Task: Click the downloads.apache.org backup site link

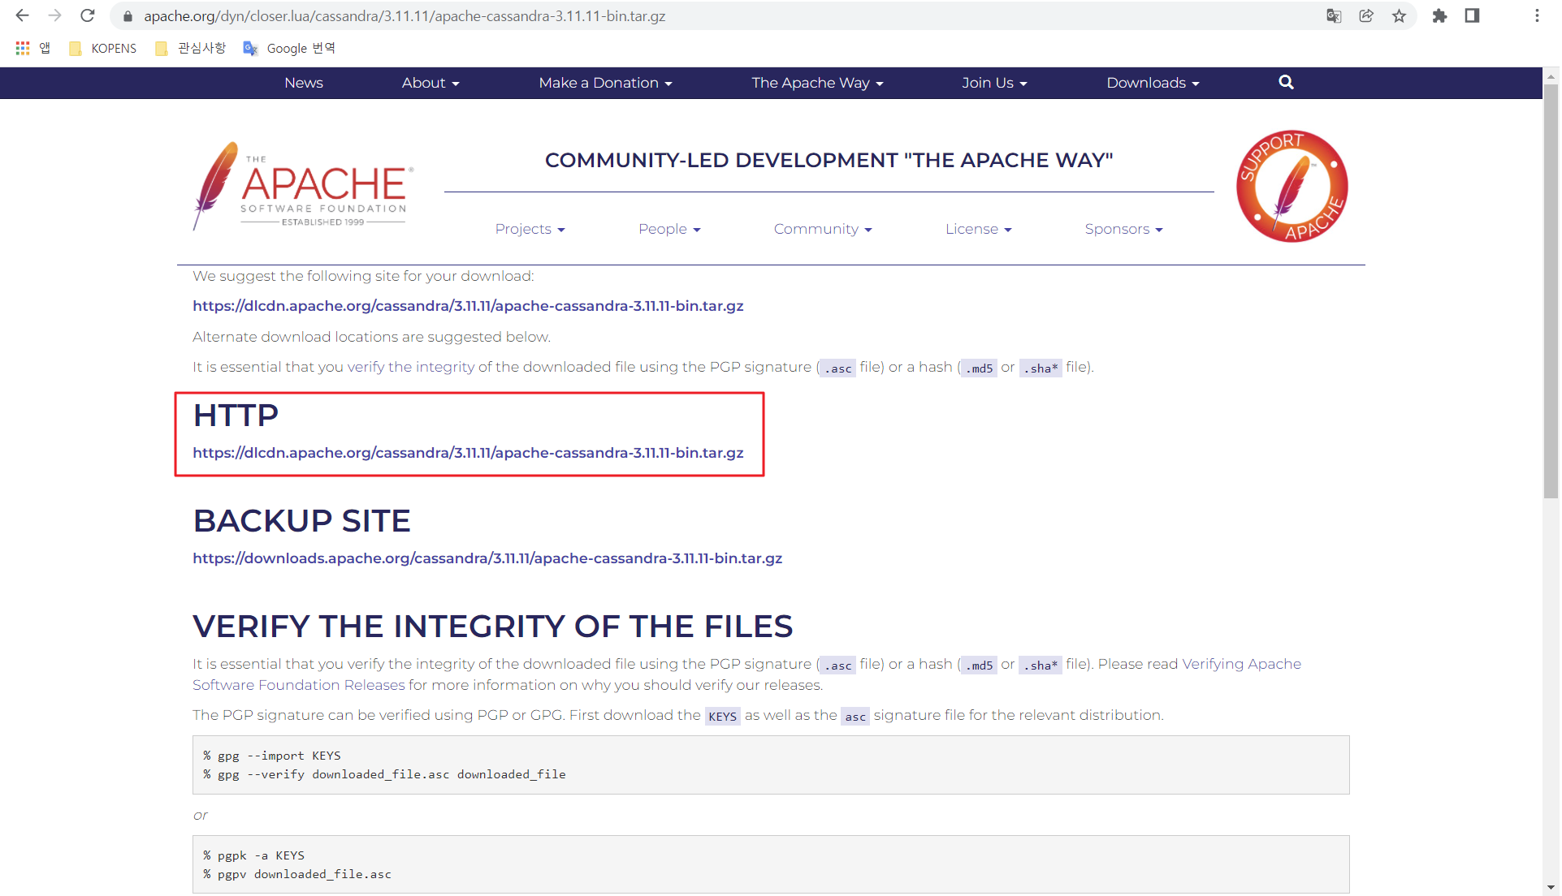Action: click(x=487, y=558)
